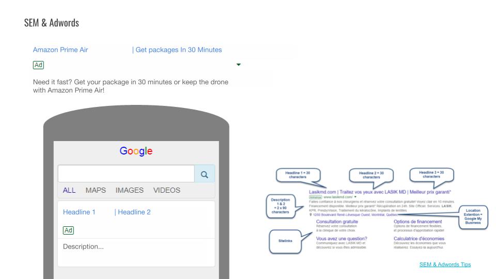Click the green Ad badge under Amazon Prime Air
496x279 pixels.
(x=38, y=65)
